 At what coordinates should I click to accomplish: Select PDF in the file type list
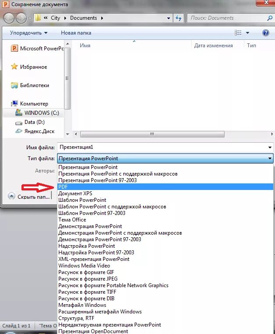165,187
